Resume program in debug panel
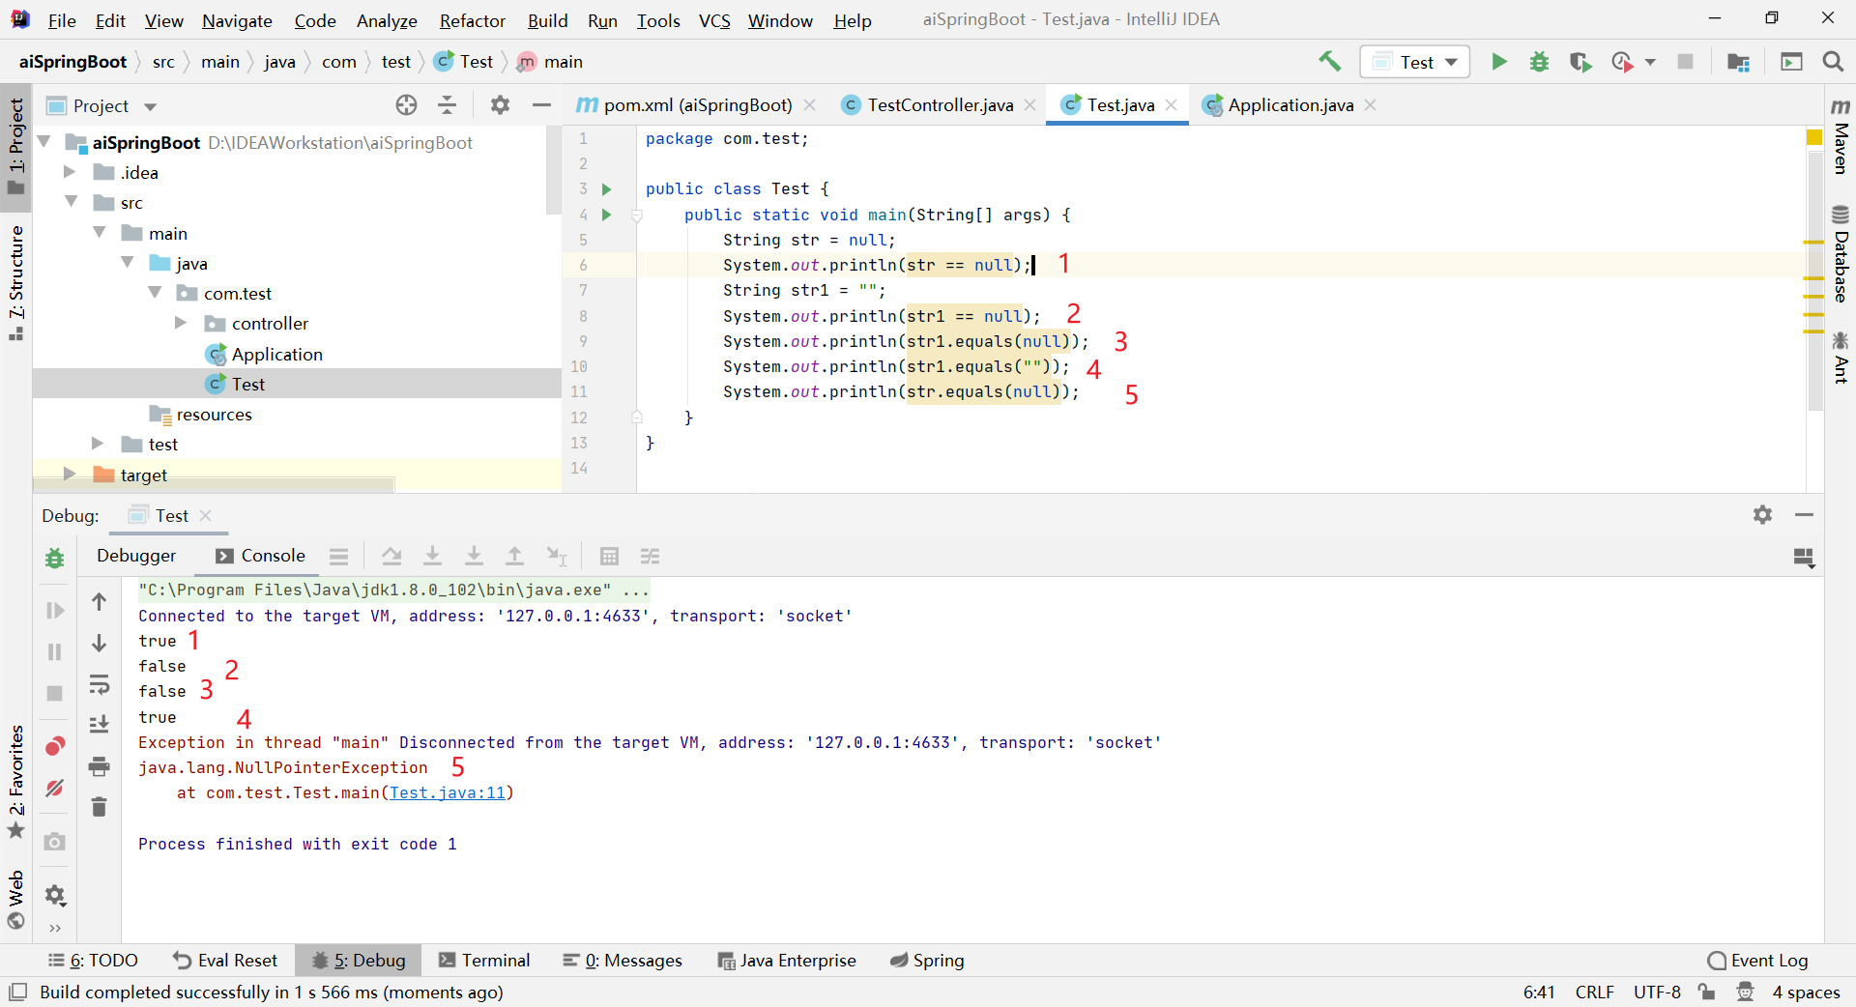 point(55,611)
